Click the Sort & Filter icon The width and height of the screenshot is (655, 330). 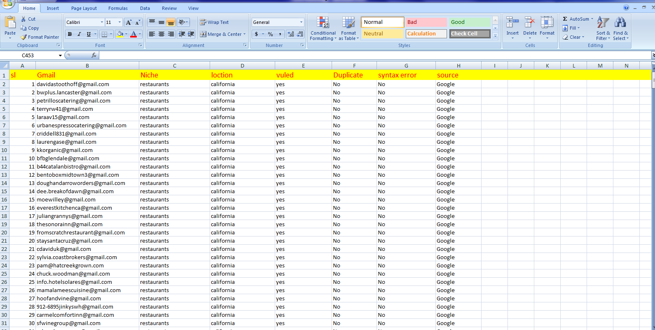point(603,23)
